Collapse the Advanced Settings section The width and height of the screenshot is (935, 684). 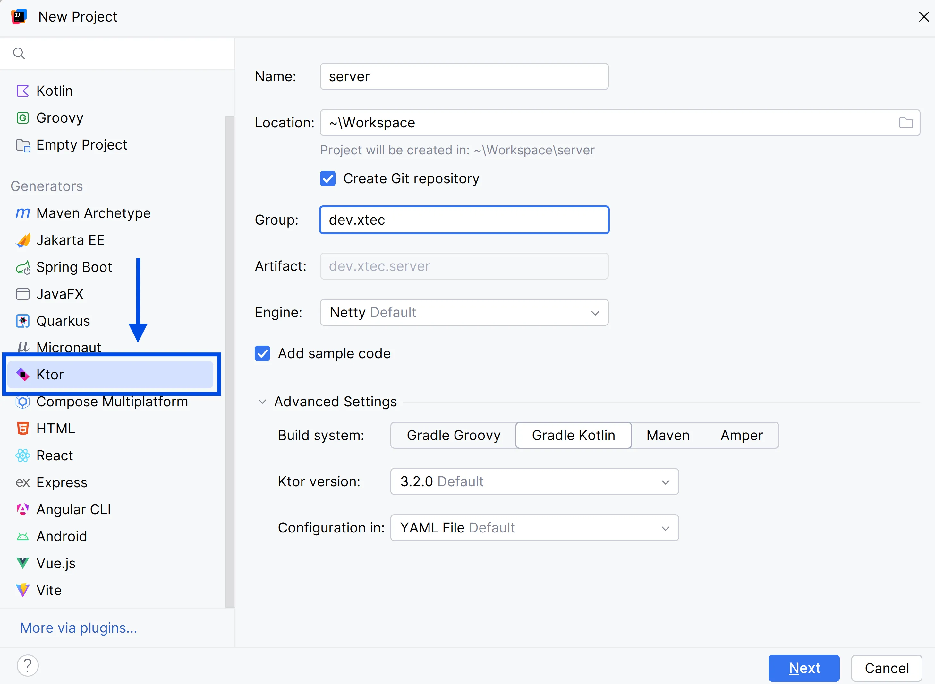click(x=262, y=402)
